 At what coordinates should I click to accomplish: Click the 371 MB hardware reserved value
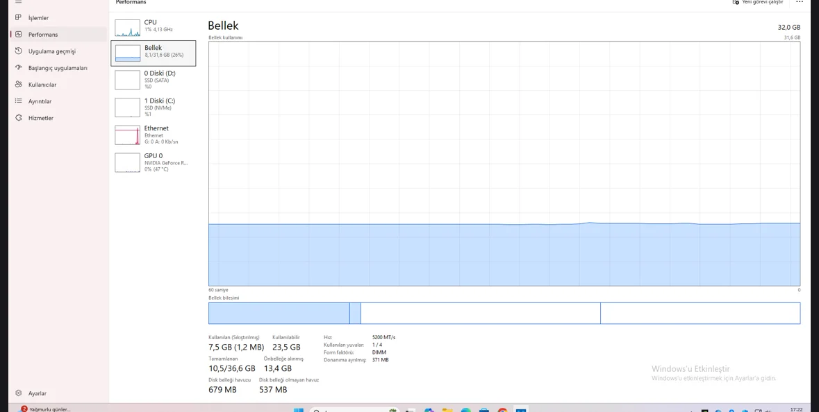tap(380, 360)
